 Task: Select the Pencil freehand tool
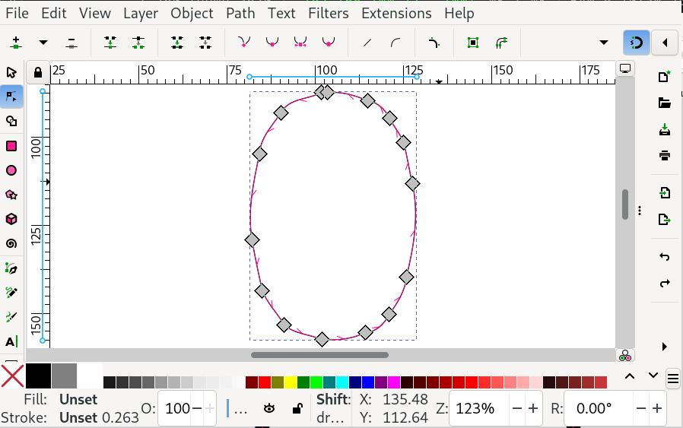coord(11,293)
